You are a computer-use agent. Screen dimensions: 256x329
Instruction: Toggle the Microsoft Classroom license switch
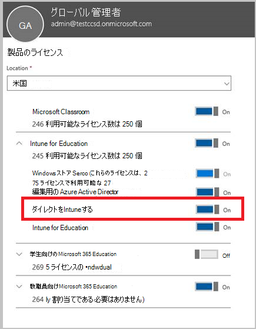pos(207,111)
